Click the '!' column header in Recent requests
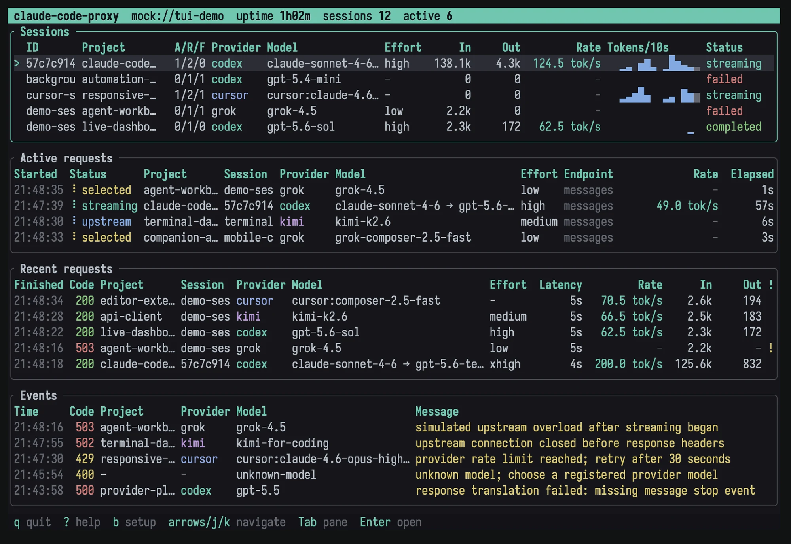791x544 pixels. [771, 285]
